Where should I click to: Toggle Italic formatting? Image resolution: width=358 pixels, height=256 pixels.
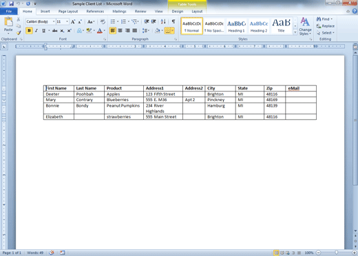[36, 30]
